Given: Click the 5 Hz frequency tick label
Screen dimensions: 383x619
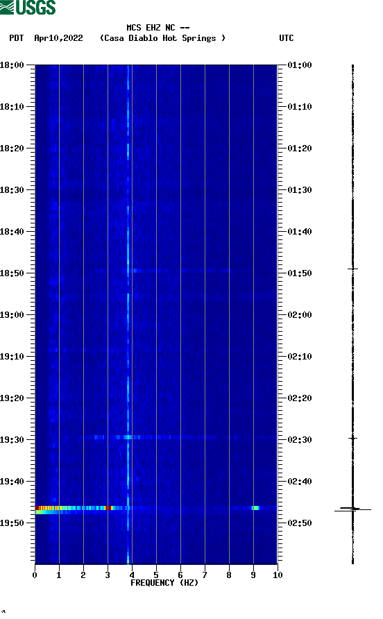Looking at the screenshot, I should point(156,575).
